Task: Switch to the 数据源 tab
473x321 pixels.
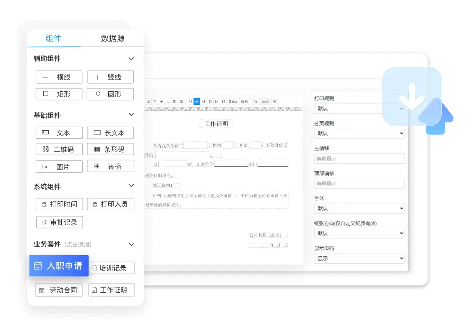Action: [x=113, y=38]
